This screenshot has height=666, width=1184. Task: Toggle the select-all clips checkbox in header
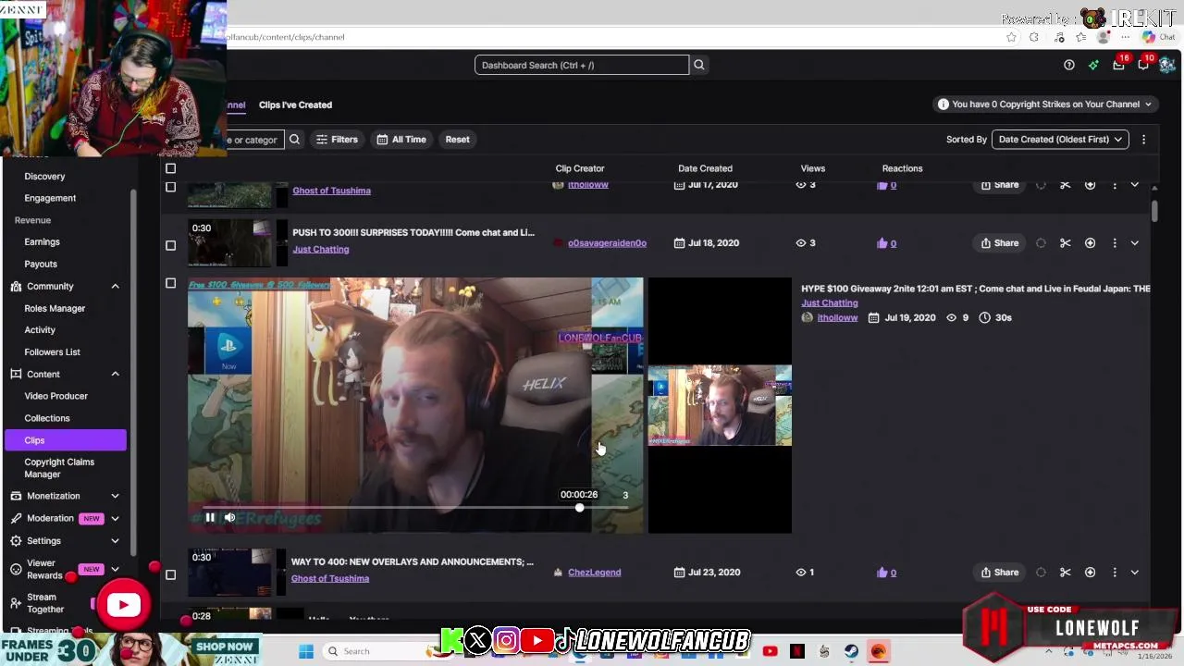coord(170,168)
